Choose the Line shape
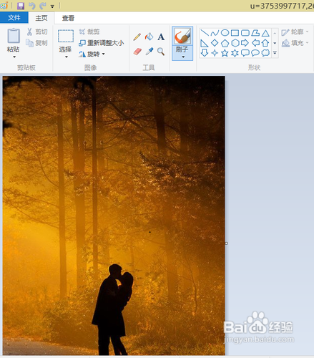 point(205,33)
